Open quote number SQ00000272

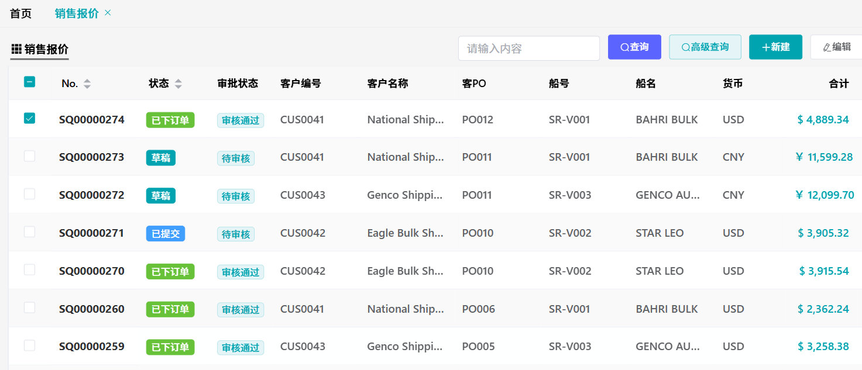[92, 195]
